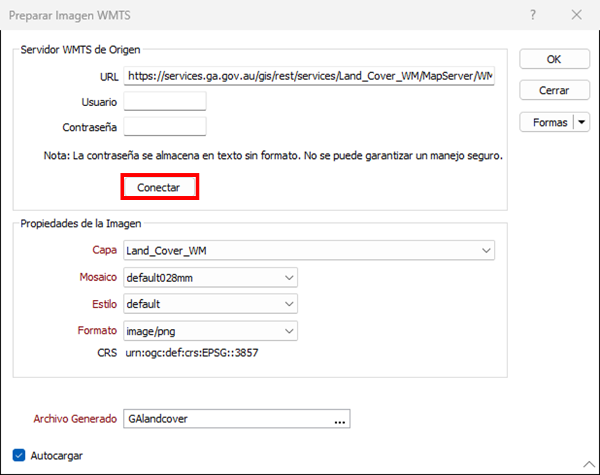
Task: Click the browse ellipsis for Archivo Generado
Action: click(339, 419)
